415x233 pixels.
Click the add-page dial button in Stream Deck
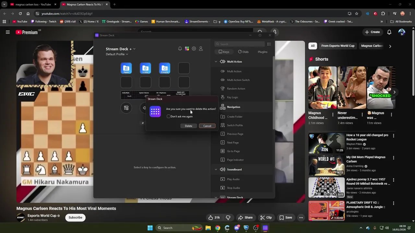pos(126,108)
